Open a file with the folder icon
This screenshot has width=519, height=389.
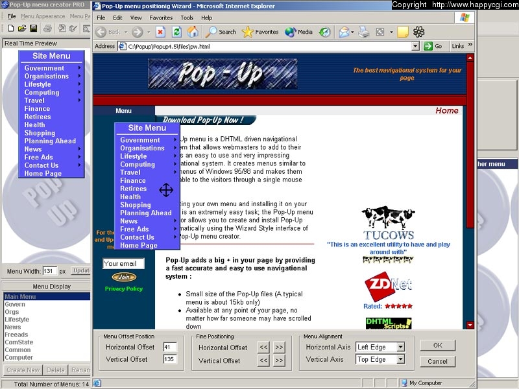click(x=22, y=28)
